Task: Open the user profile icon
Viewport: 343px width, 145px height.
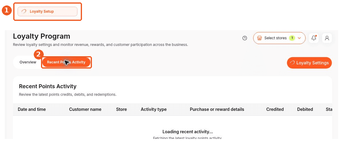Action: pos(327,38)
